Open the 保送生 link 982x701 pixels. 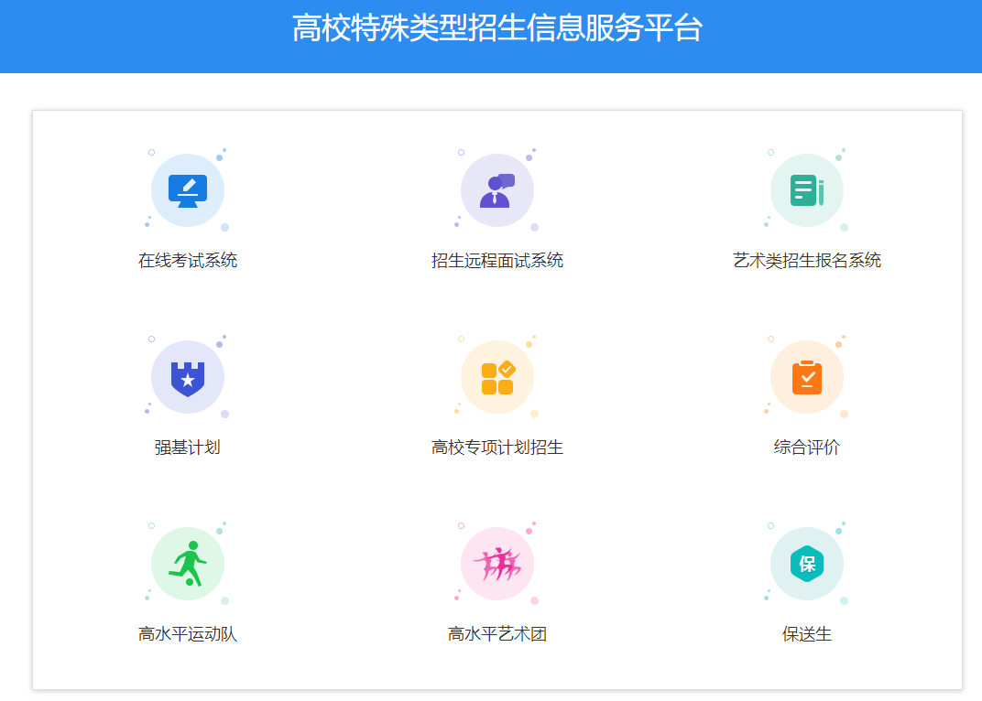807,633
